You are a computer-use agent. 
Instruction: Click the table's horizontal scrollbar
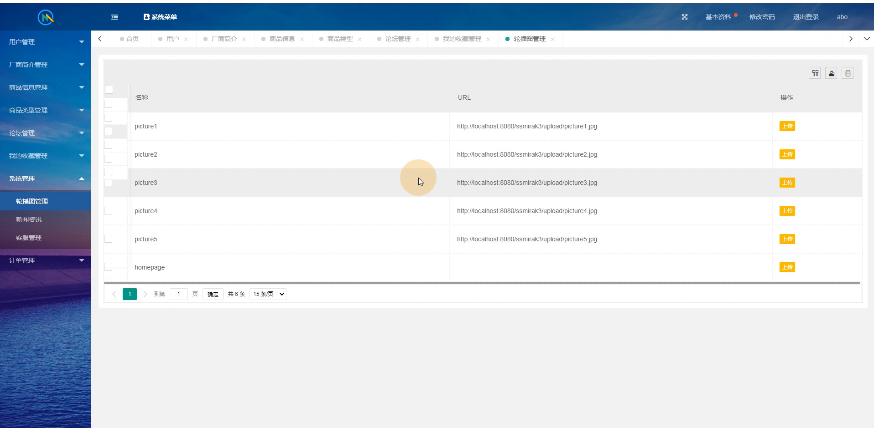tap(482, 283)
